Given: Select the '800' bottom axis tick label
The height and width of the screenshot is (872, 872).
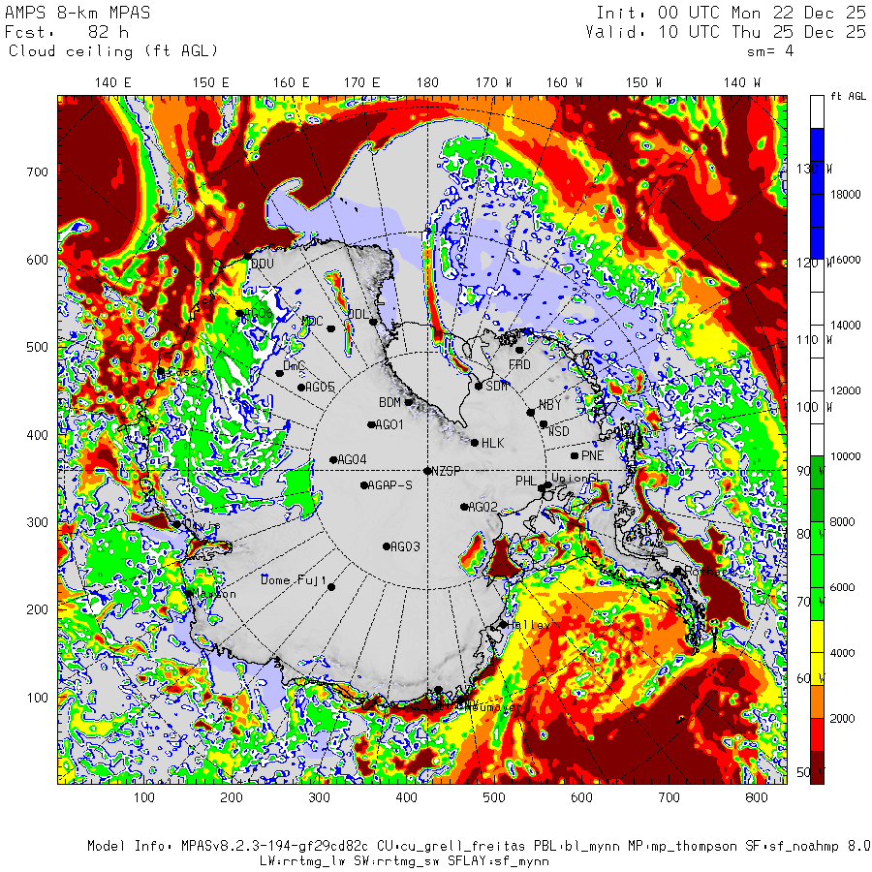Looking at the screenshot, I should 757,798.
